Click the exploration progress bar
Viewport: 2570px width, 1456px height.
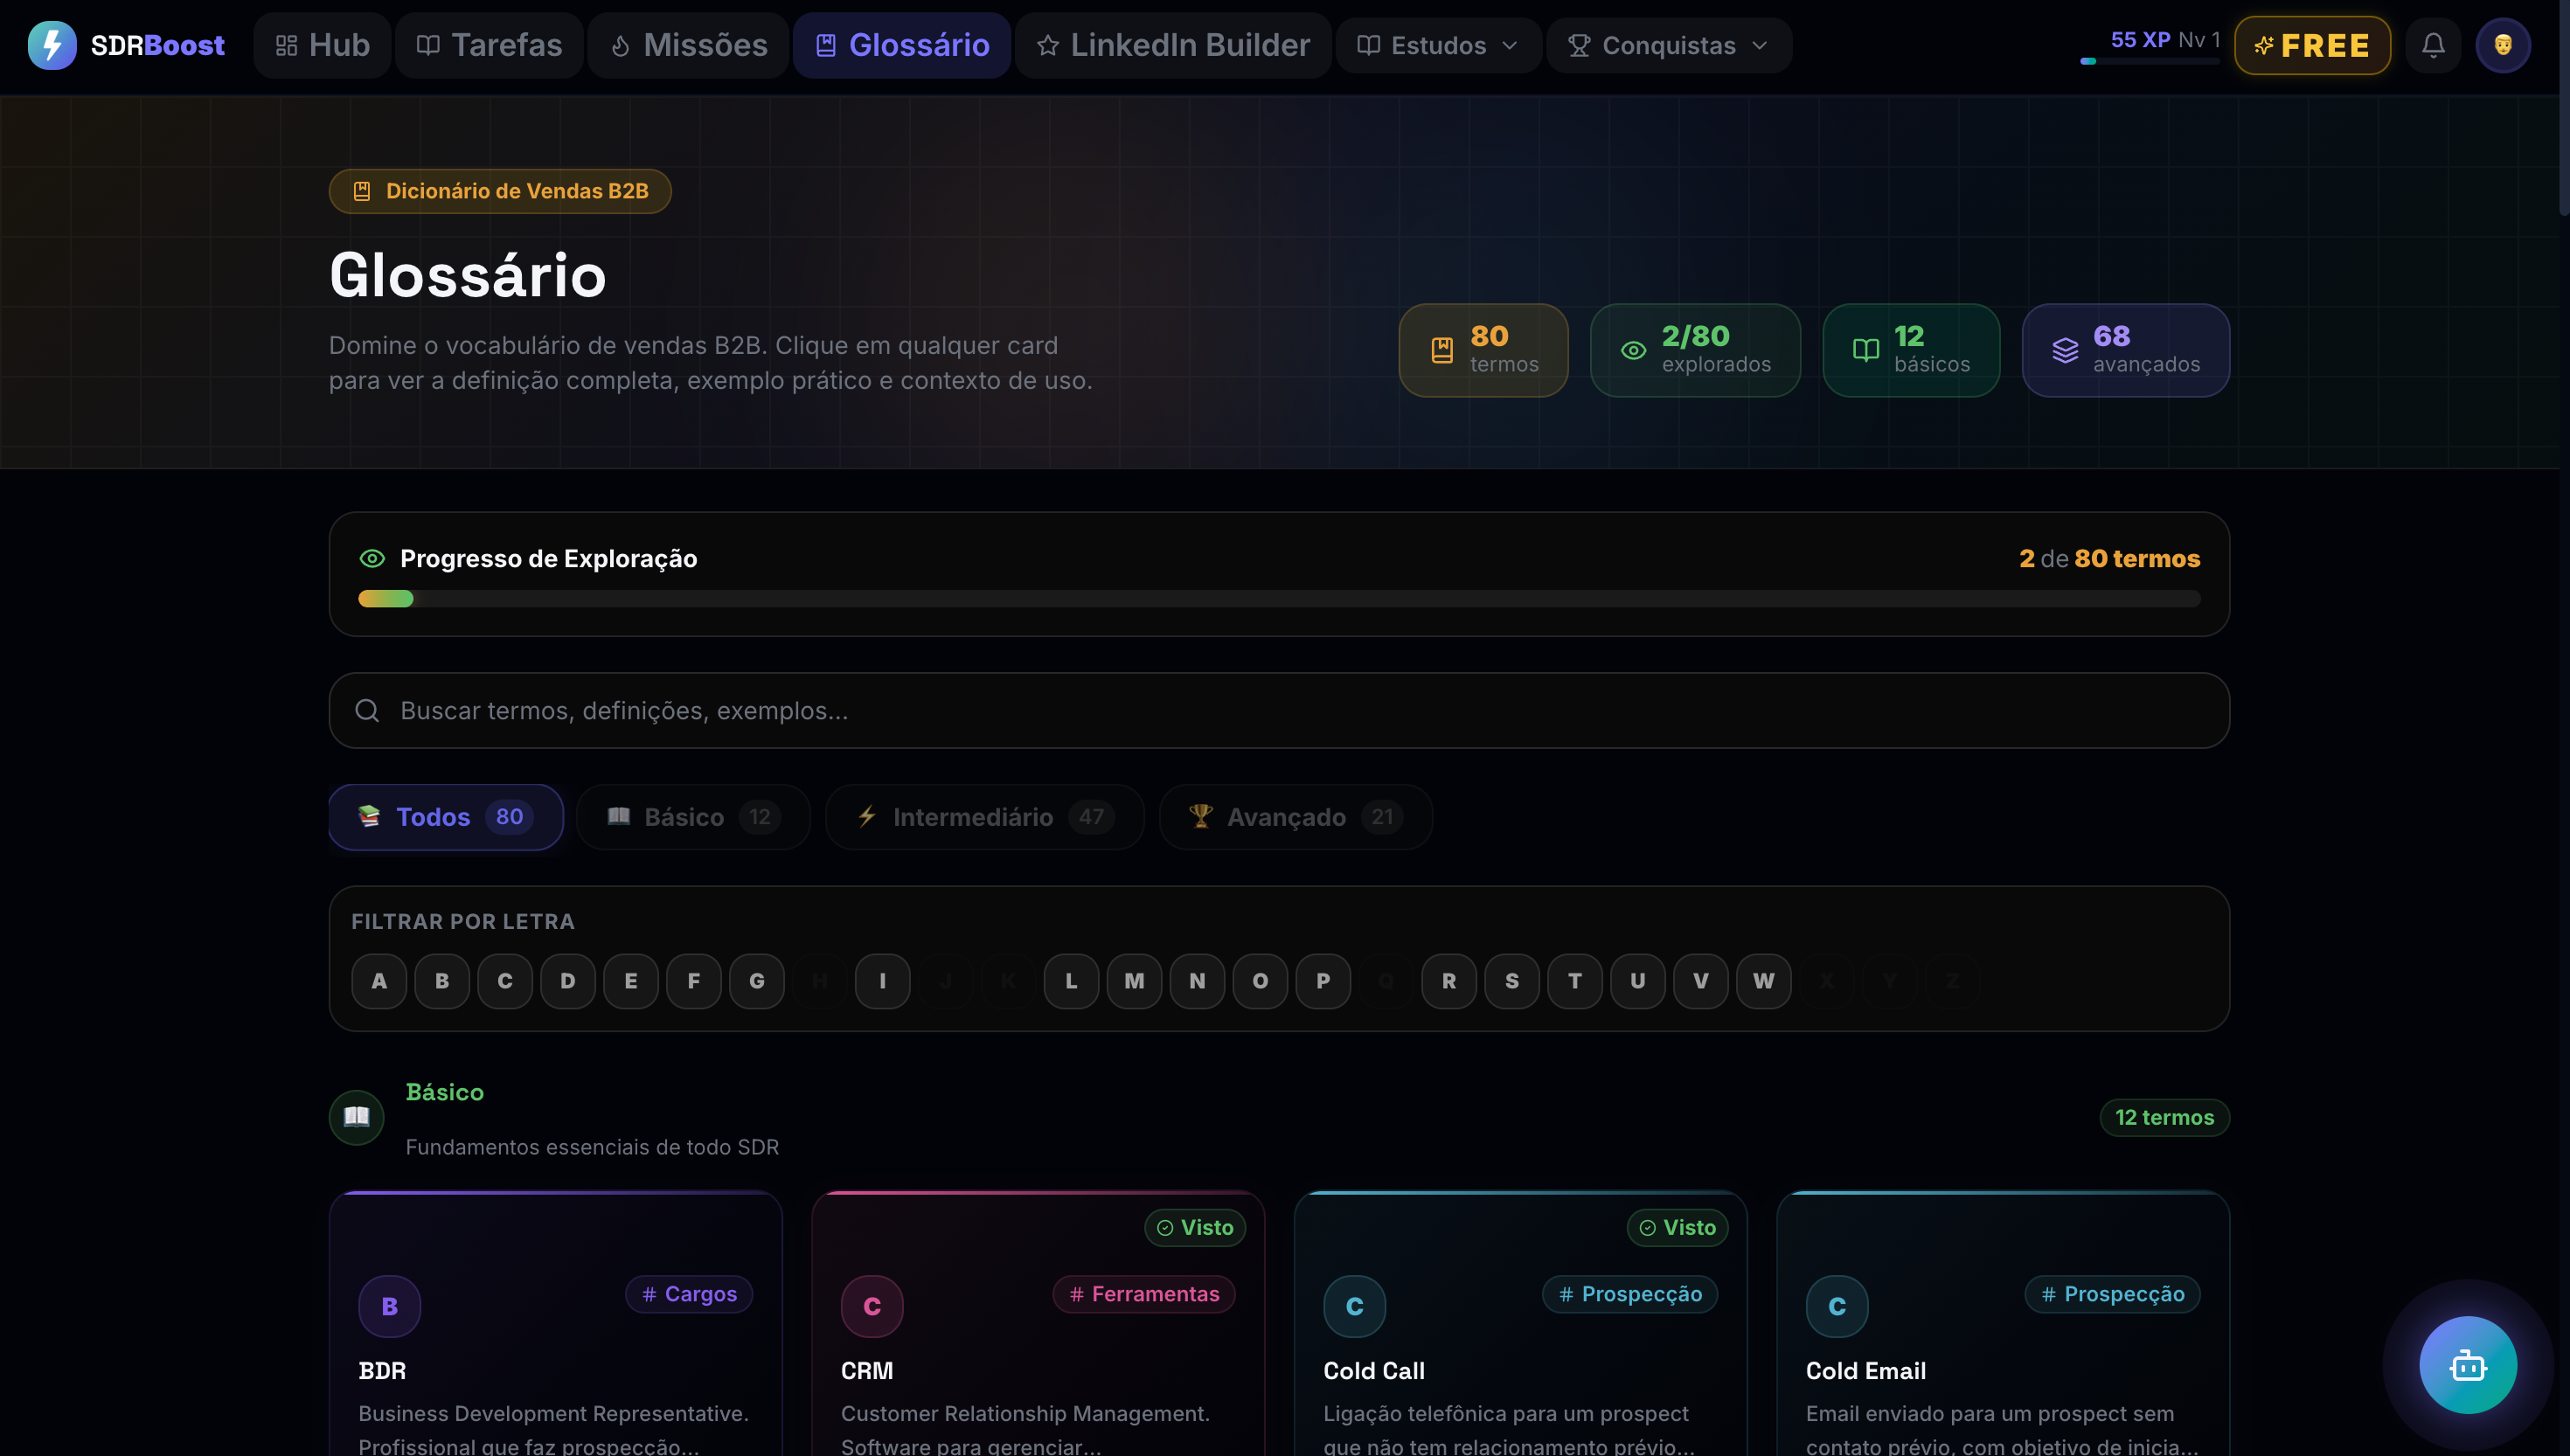(x=1280, y=598)
